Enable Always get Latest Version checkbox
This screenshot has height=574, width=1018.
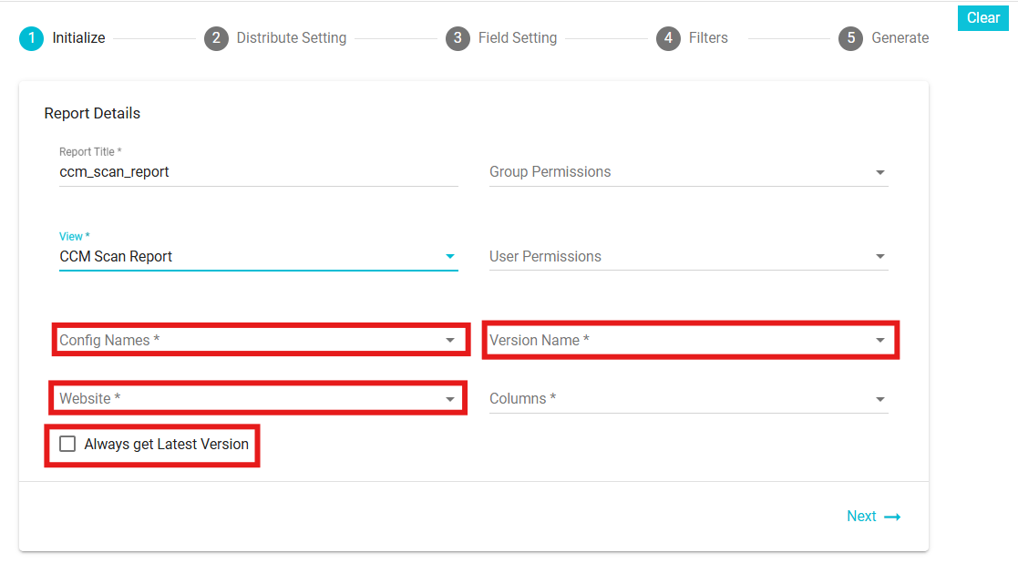[67, 445]
